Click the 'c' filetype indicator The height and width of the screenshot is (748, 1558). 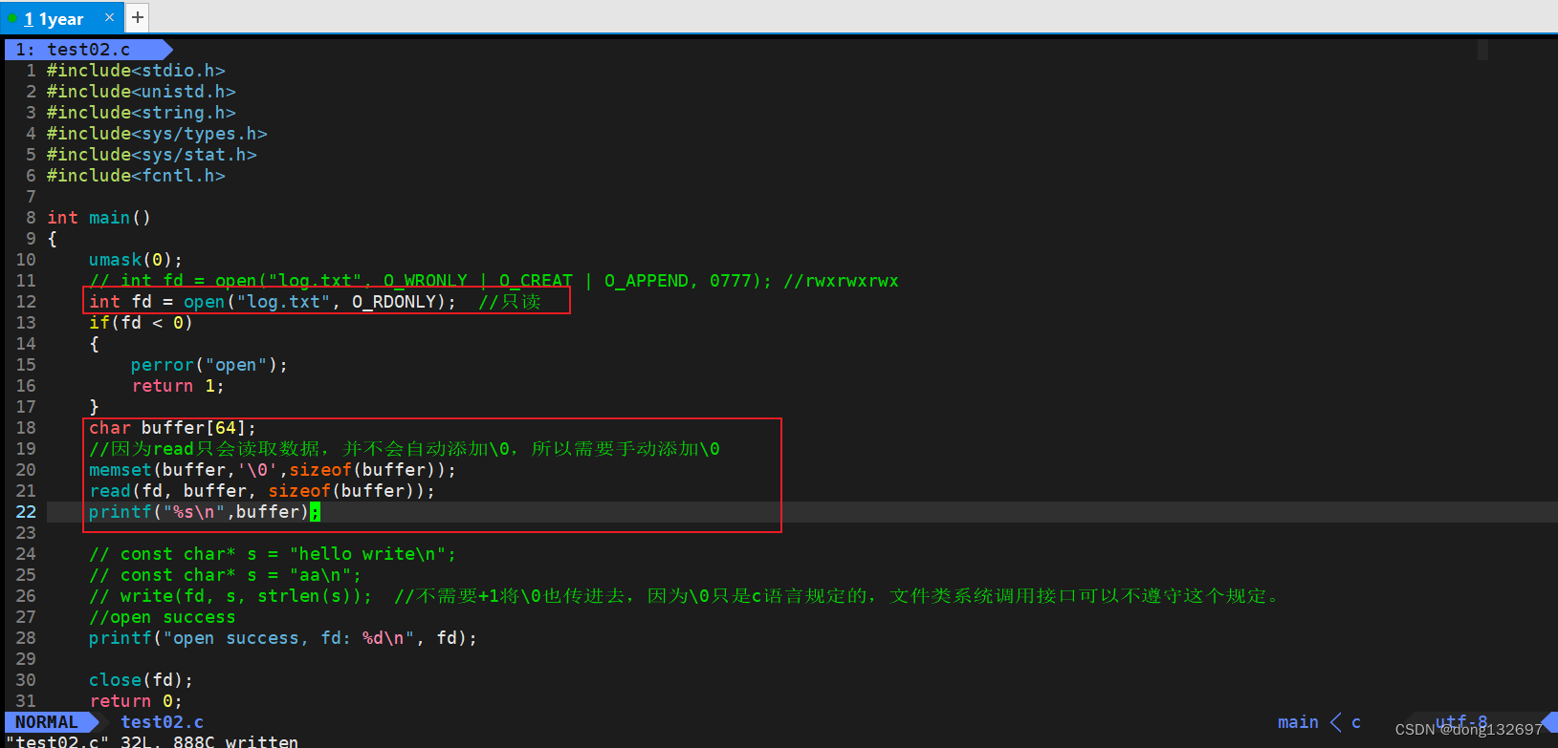pyautogui.click(x=1356, y=722)
